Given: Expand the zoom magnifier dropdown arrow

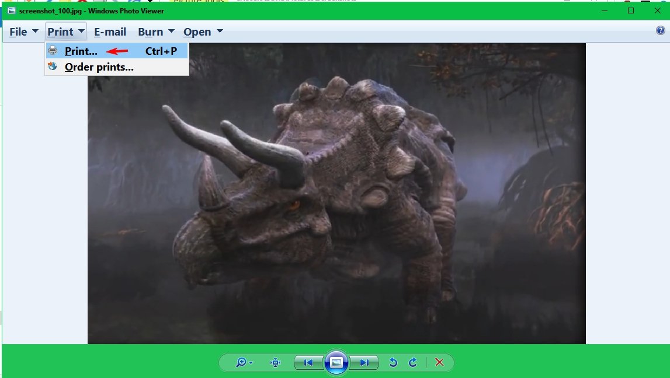Looking at the screenshot, I should (x=251, y=363).
